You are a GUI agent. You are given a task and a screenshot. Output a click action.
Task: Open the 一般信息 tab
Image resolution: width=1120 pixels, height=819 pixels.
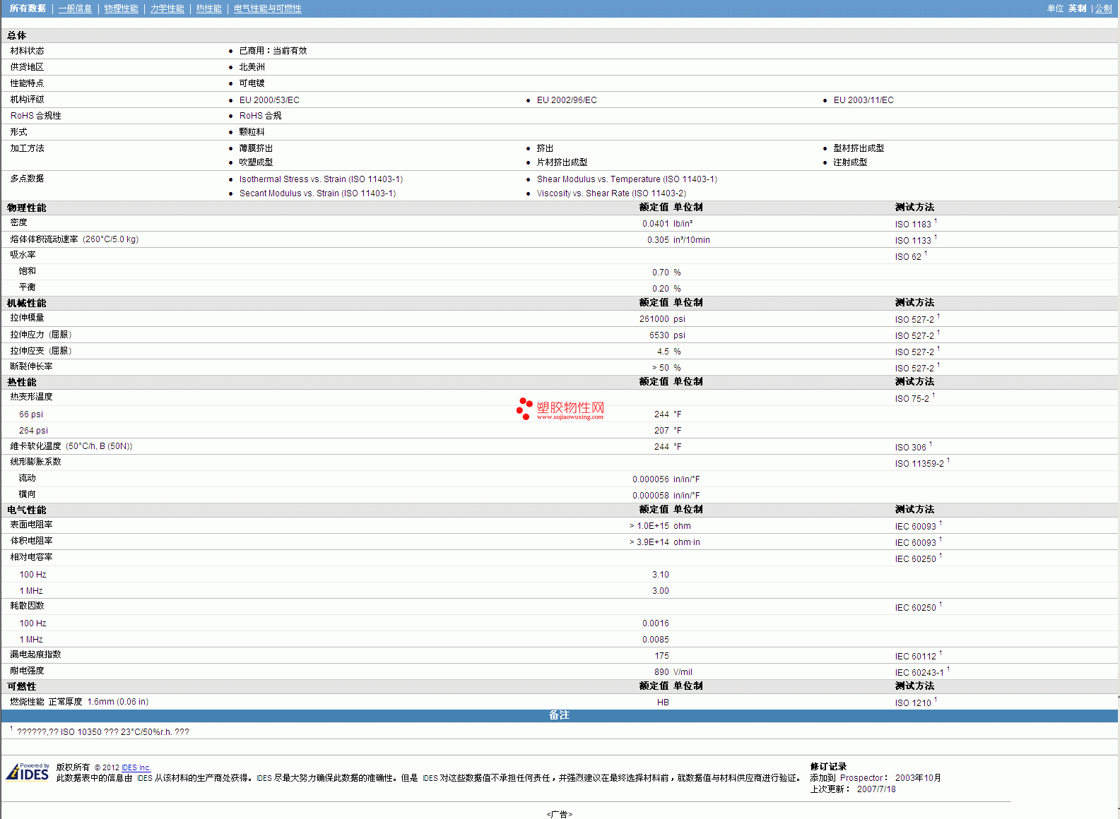75,8
